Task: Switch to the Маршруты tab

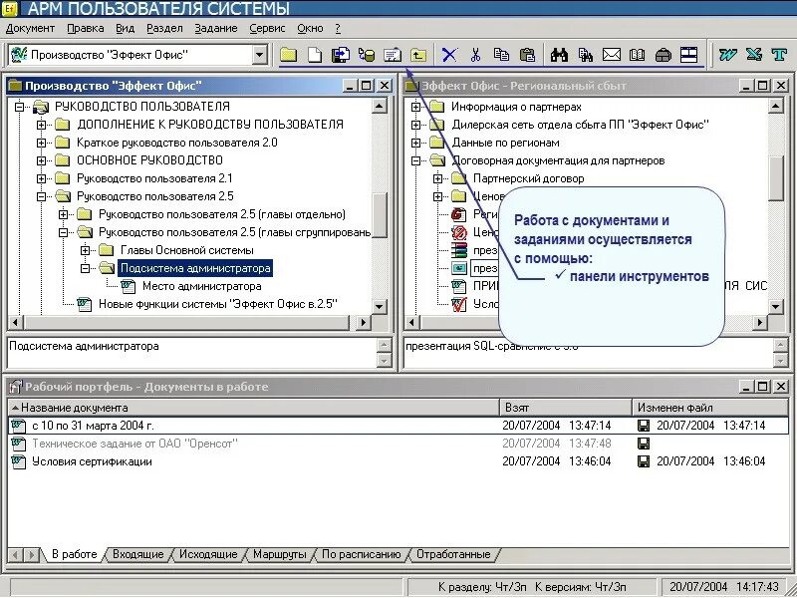Action: click(x=280, y=554)
